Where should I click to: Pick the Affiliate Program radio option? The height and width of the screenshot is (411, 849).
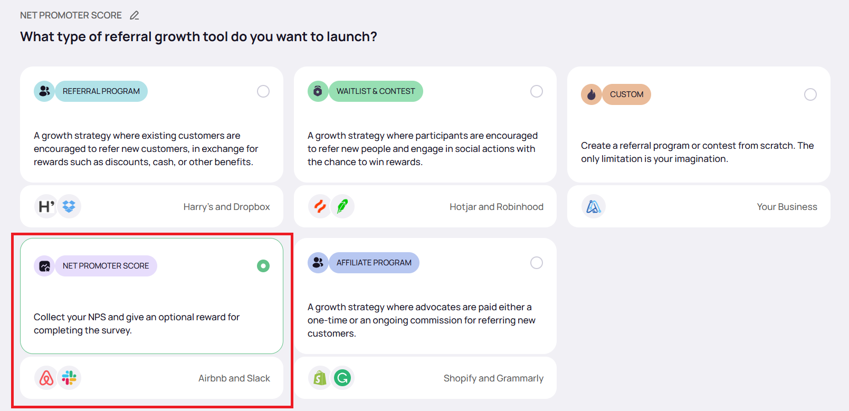pos(536,263)
